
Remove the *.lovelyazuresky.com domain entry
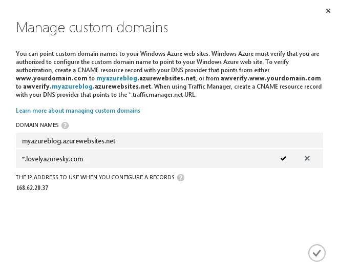pos(307,159)
